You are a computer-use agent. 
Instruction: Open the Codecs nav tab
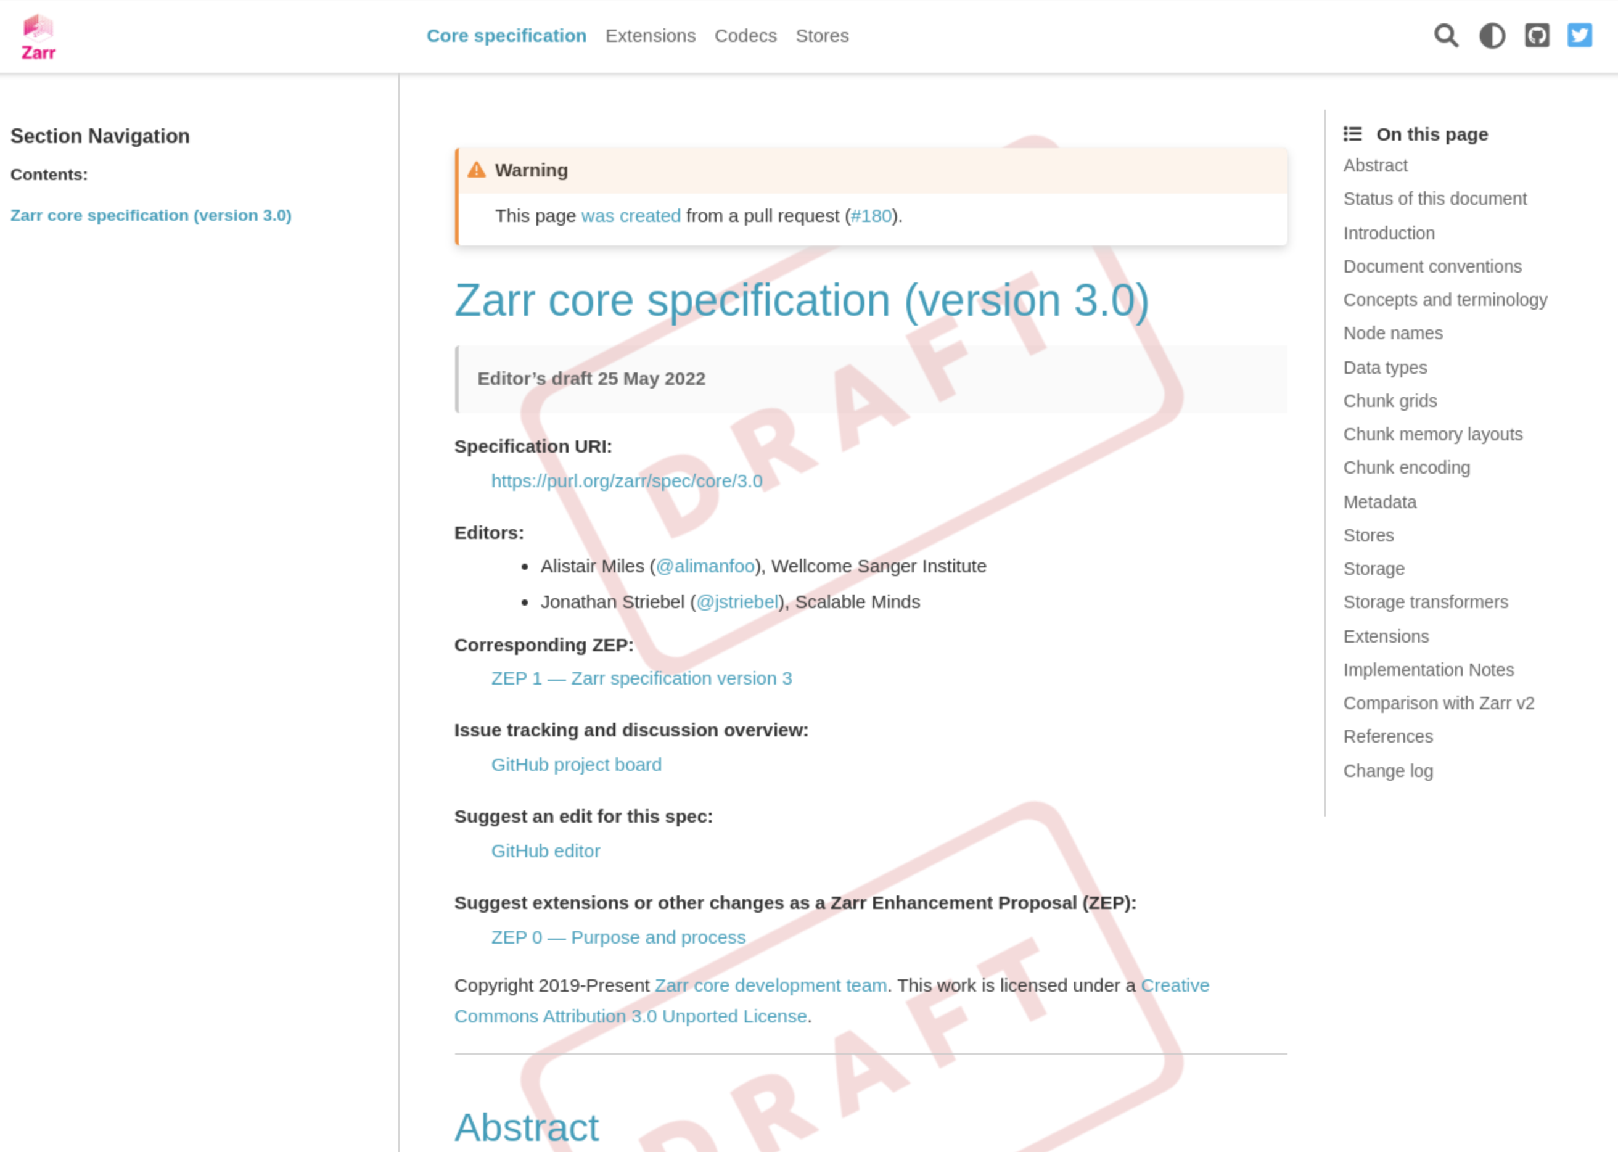(x=745, y=36)
